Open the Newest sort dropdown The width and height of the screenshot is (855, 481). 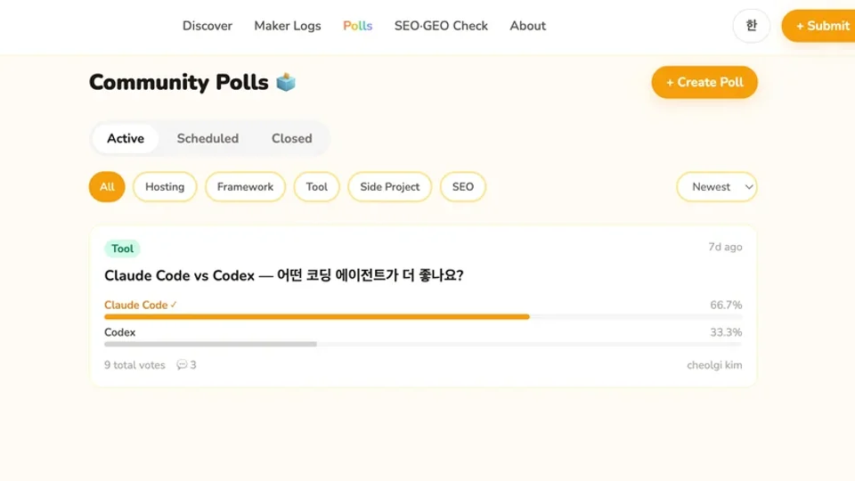tap(717, 187)
